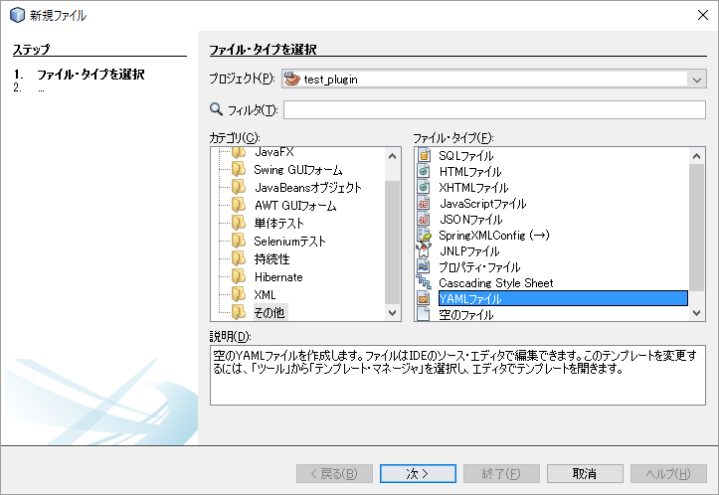The image size is (719, 495).
Task: Select the その他 category
Action: (x=270, y=312)
